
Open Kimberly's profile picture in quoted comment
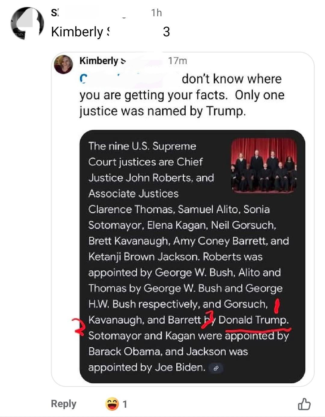(63, 64)
